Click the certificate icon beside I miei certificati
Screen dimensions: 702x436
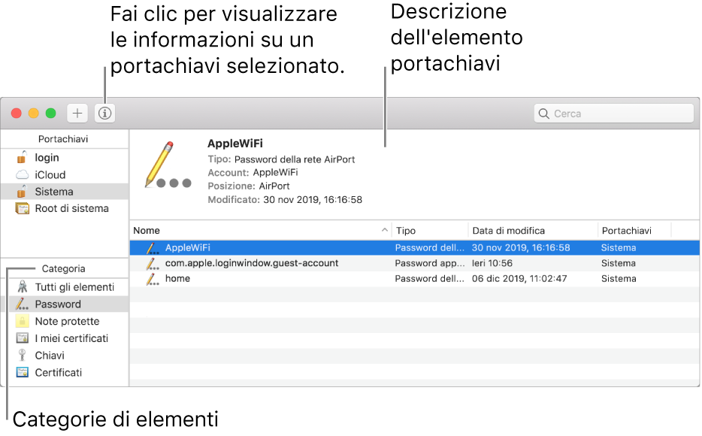[x=22, y=338]
